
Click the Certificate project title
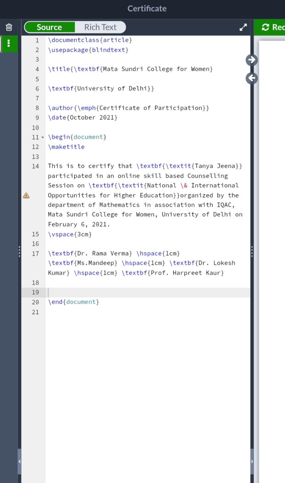point(147,8)
